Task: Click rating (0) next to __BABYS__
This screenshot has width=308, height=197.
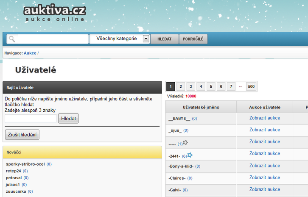Action: [x=194, y=119]
